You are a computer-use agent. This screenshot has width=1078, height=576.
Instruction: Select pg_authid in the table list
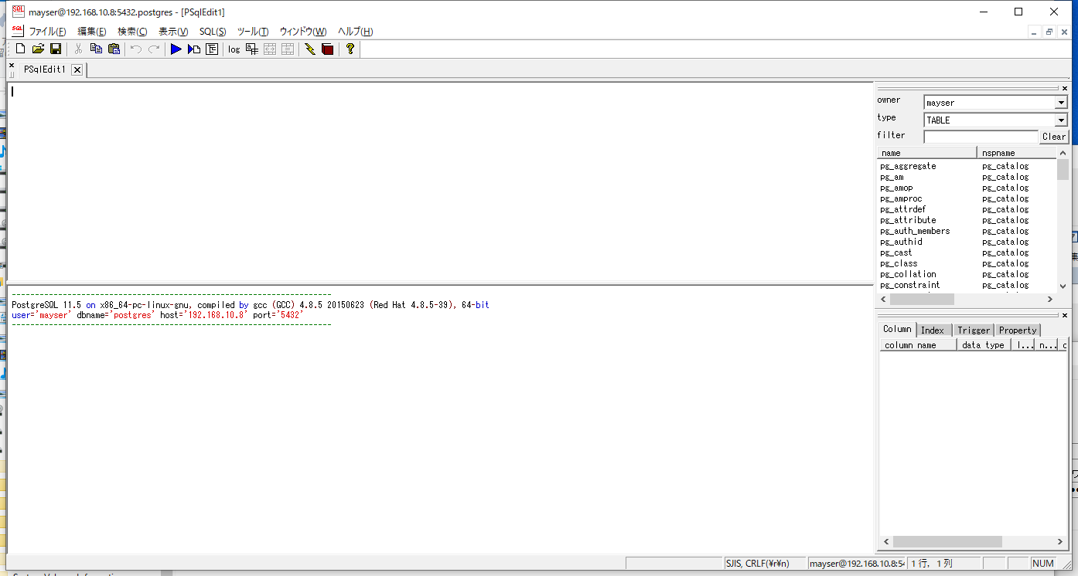(901, 242)
